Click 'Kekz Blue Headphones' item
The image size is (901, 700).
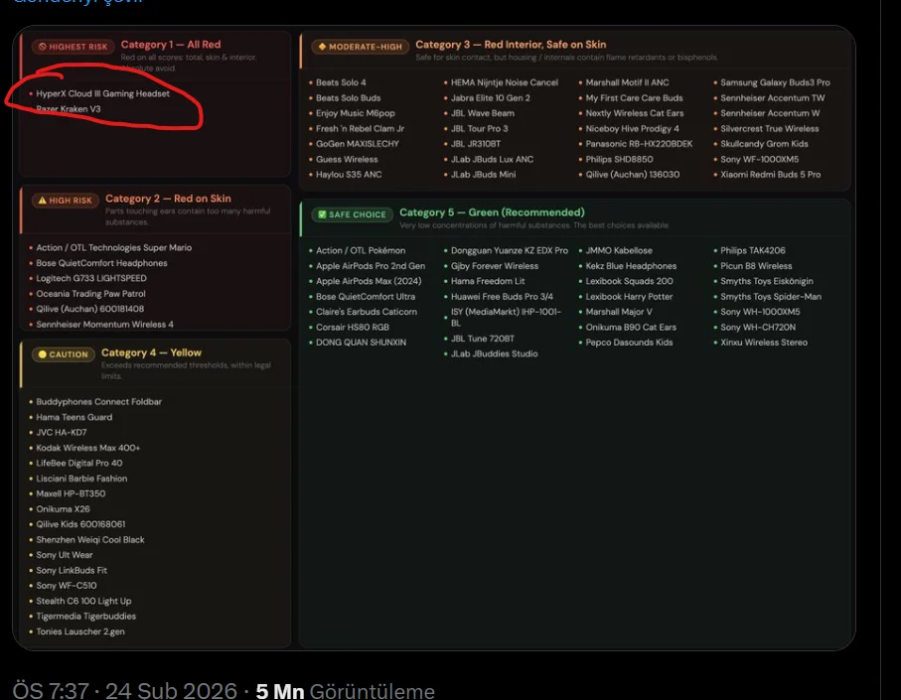[x=631, y=266]
